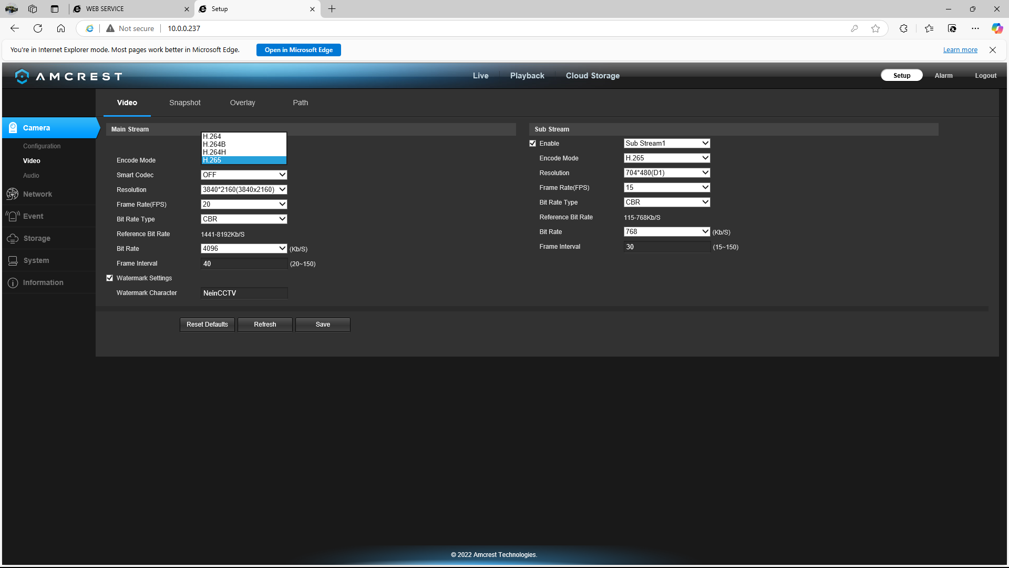Open the System settings icon

(13, 260)
